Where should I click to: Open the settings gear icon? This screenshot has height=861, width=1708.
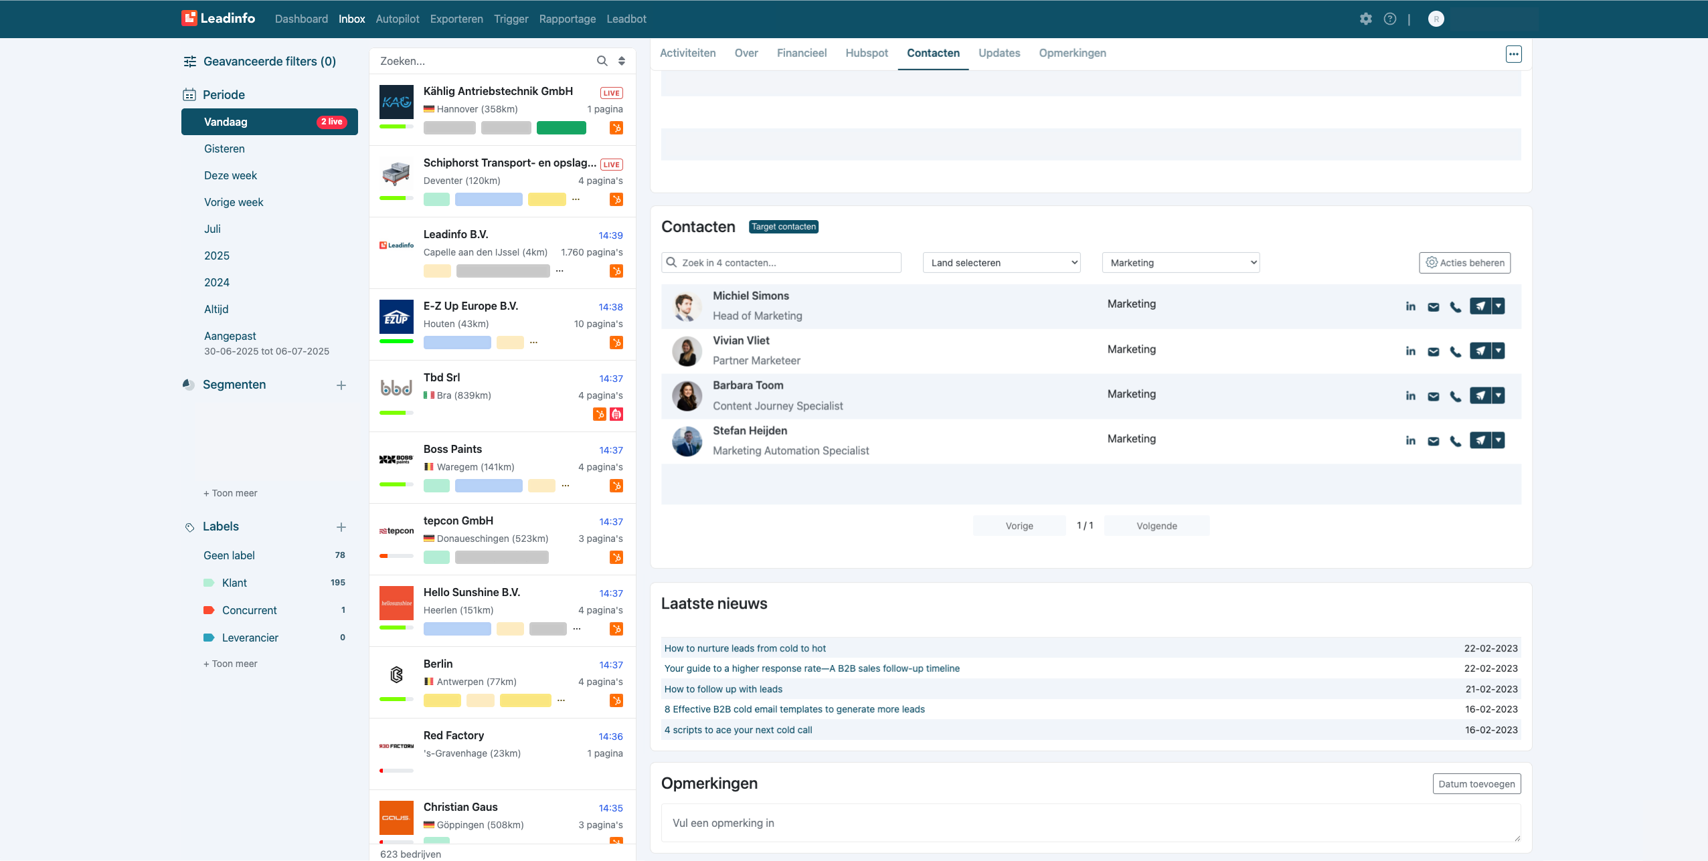1365,19
